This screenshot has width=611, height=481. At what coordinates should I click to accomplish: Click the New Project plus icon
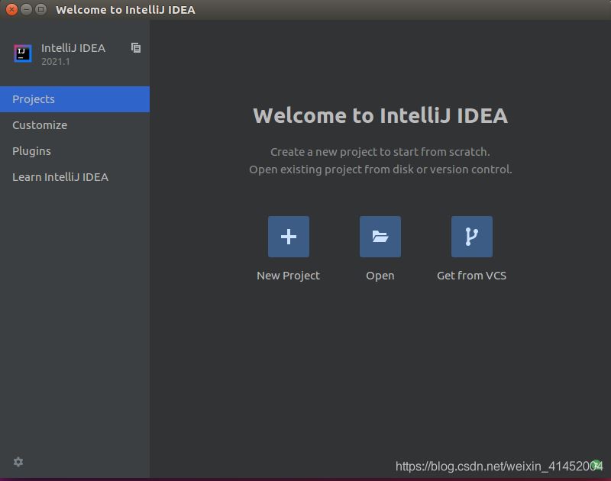click(x=288, y=237)
